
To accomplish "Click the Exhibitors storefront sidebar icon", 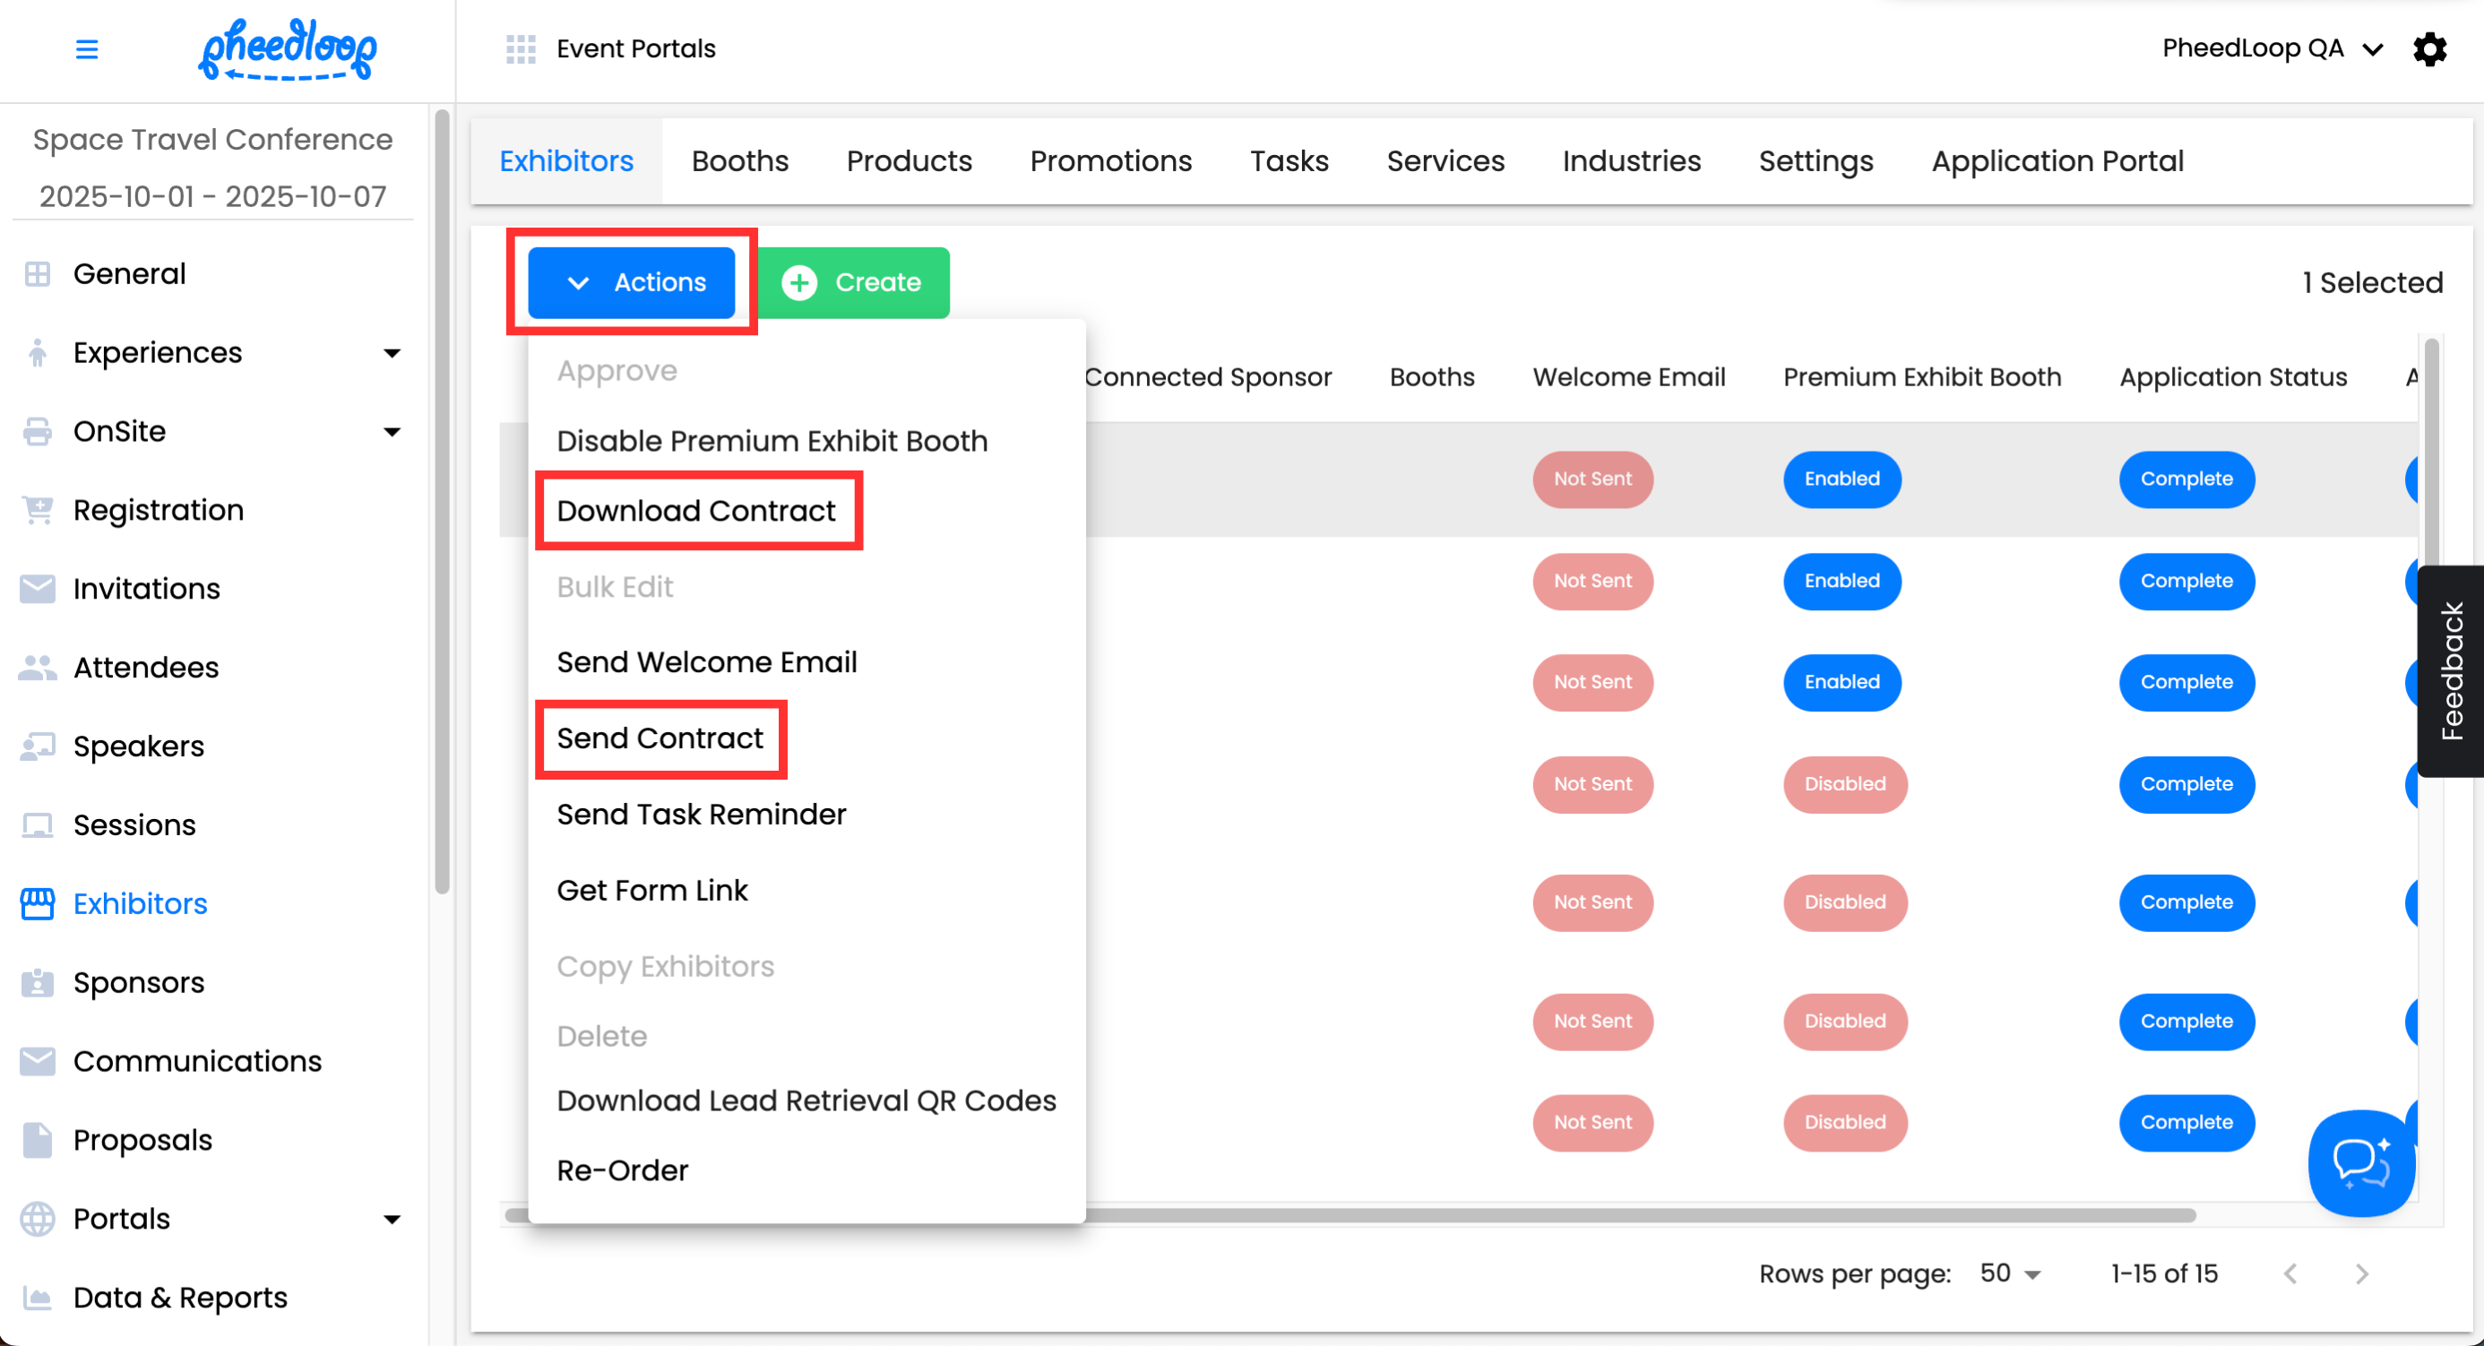I will [38, 903].
